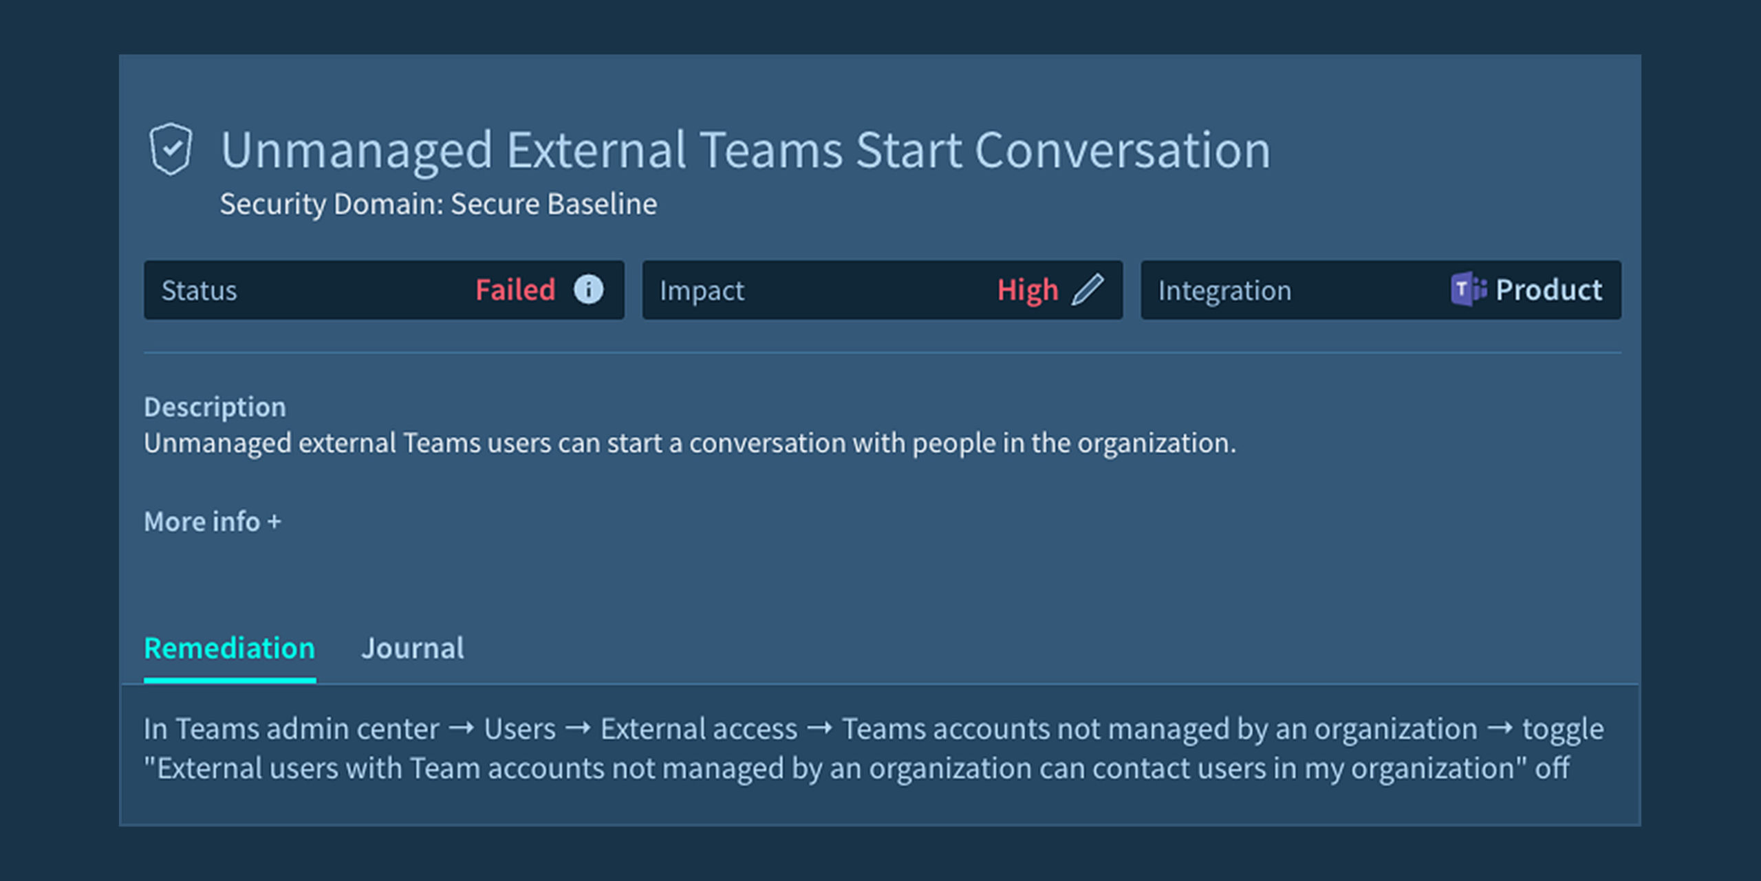The width and height of the screenshot is (1761, 881).
Task: Click the Status field label
Action: pyautogui.click(x=199, y=291)
